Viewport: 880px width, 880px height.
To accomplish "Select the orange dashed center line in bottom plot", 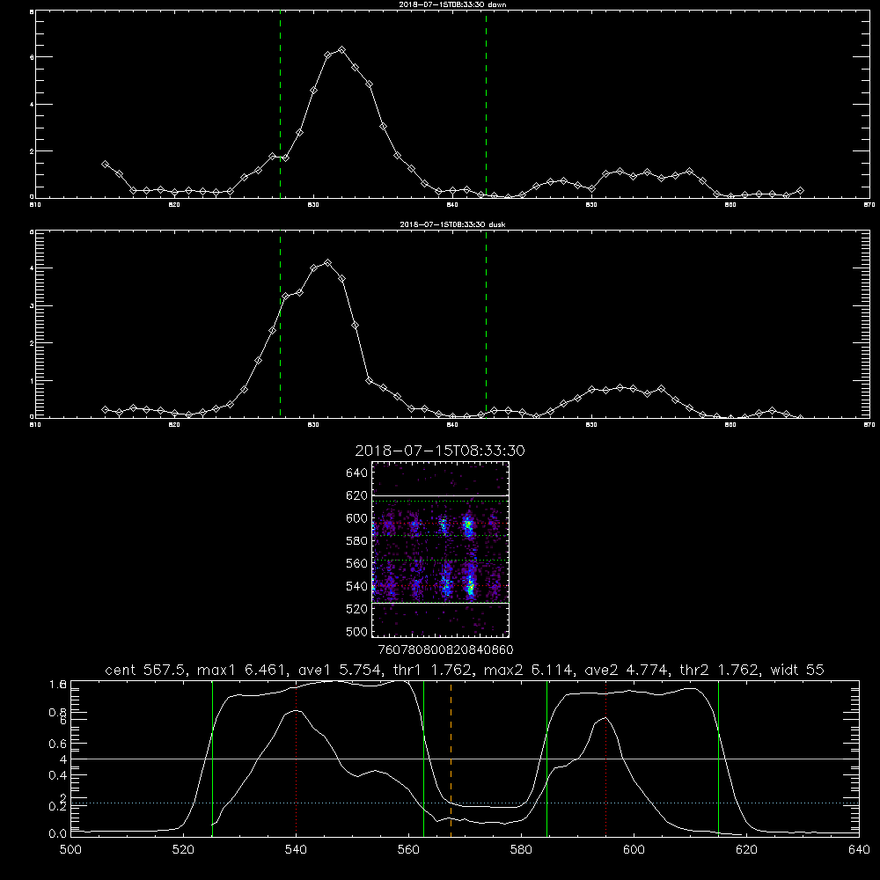I will (451, 758).
